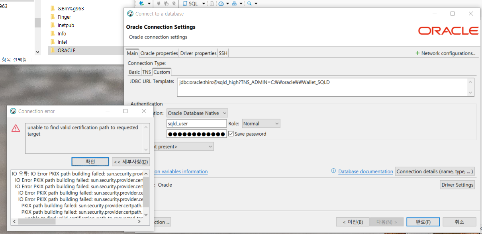Click the New Connection plug icon in toolbar
This screenshot has width=482, height=234.
[x=141, y=3]
